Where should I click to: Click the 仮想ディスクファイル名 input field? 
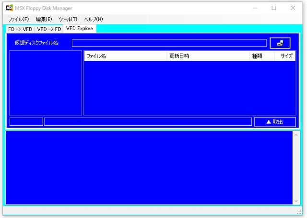pyautogui.click(x=169, y=43)
